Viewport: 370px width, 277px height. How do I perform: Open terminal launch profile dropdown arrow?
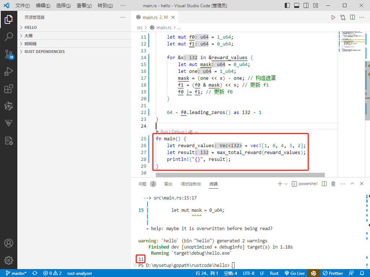286,184
